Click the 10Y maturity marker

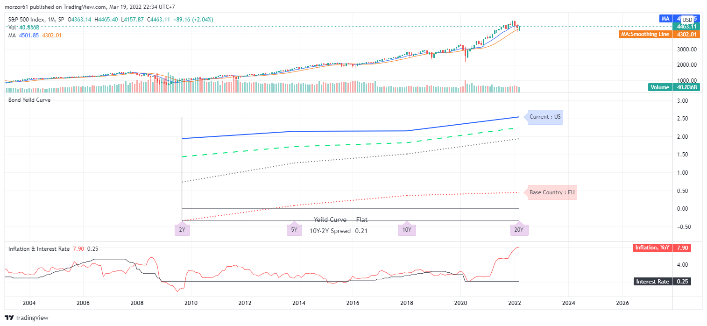(x=407, y=229)
